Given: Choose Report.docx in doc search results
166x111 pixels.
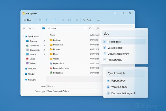Looking at the screenshot, I should 124,42.
